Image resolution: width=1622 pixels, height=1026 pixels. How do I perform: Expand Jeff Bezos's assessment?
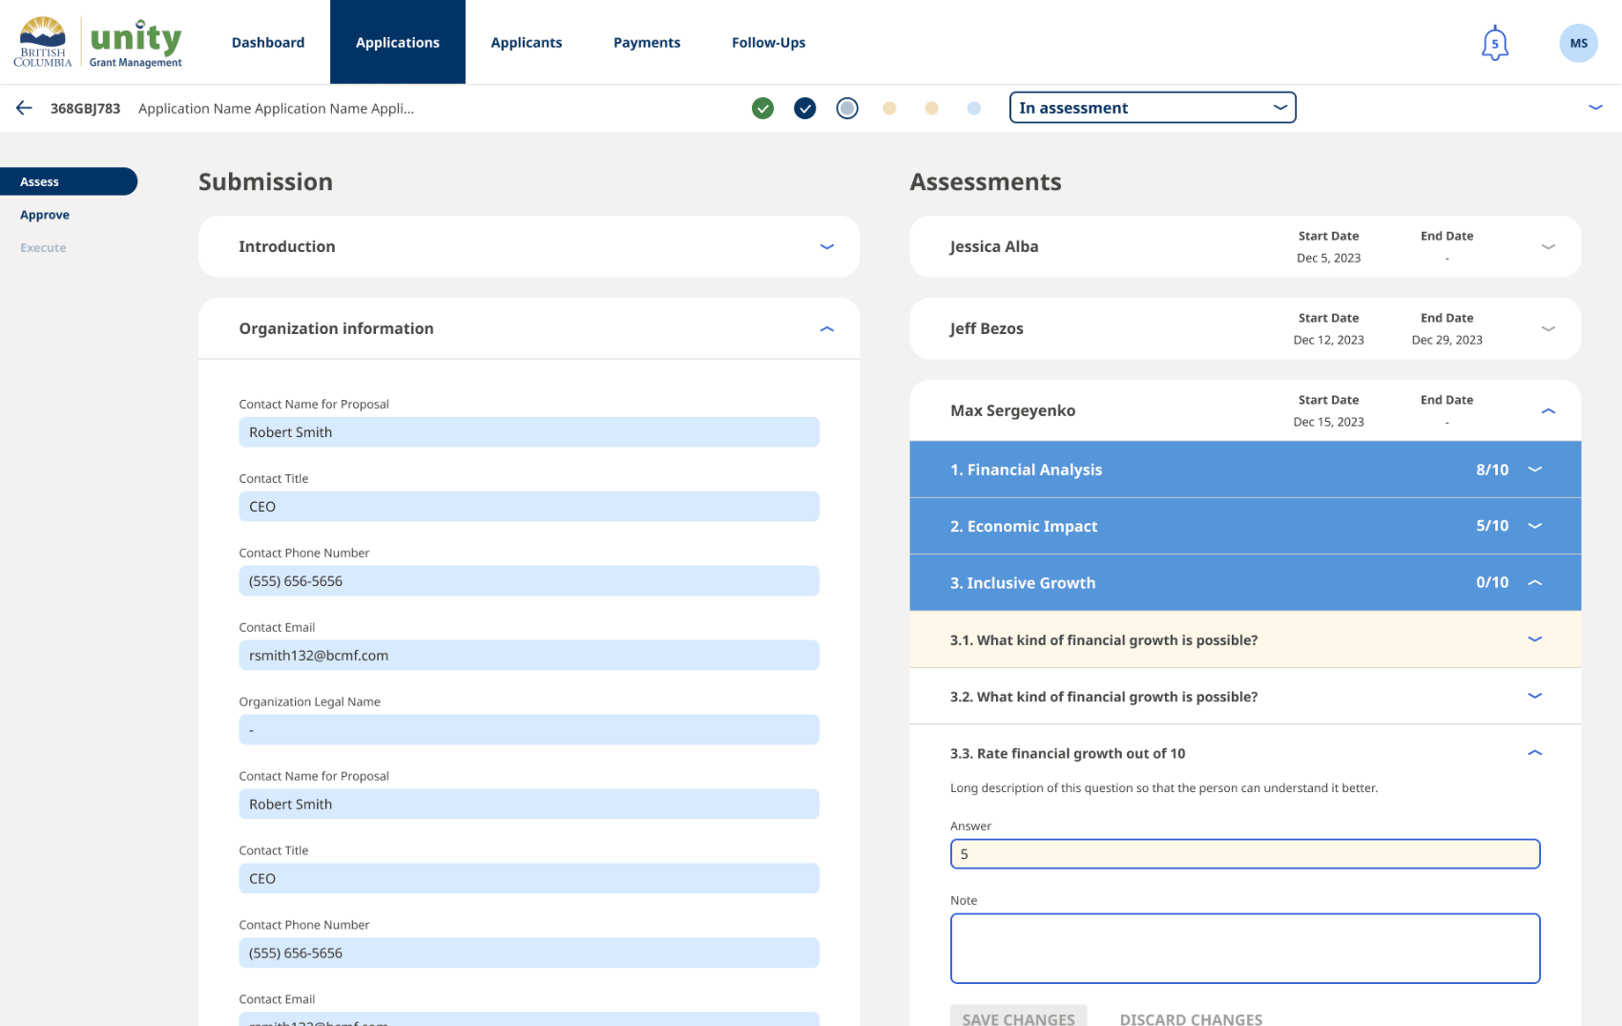(x=1548, y=328)
